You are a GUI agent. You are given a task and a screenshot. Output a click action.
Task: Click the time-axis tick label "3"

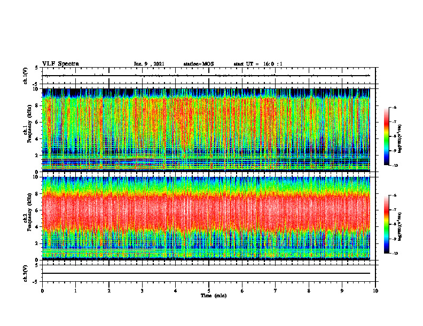click(x=142, y=291)
